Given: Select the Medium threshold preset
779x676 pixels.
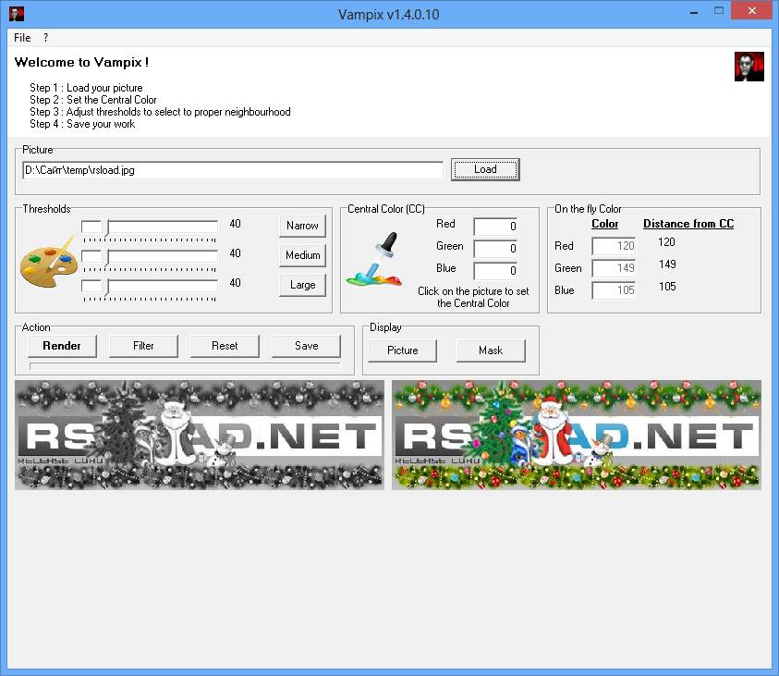Looking at the screenshot, I should tap(302, 255).
